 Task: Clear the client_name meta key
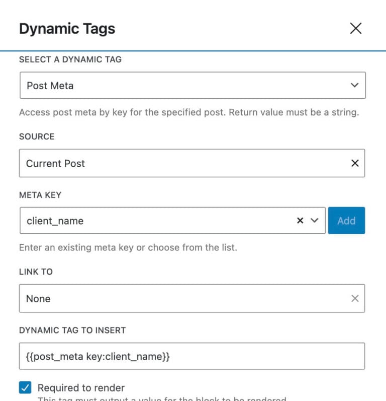coord(300,221)
